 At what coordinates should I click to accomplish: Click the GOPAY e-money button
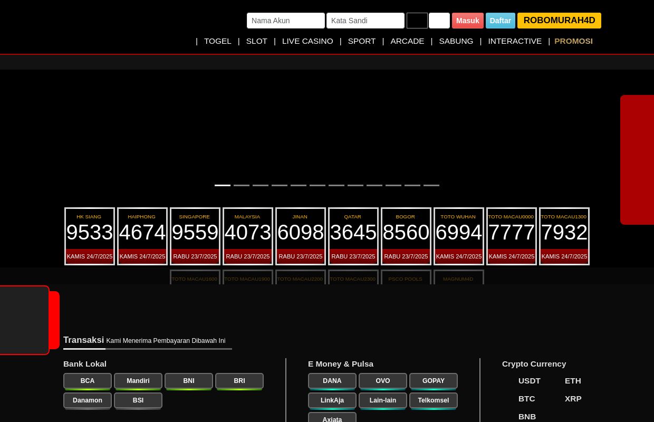[434, 381]
